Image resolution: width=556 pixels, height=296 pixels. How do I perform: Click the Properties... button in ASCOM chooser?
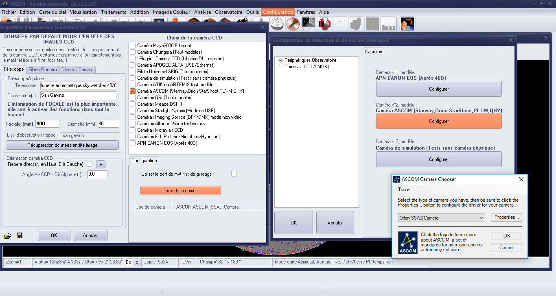coord(506,218)
